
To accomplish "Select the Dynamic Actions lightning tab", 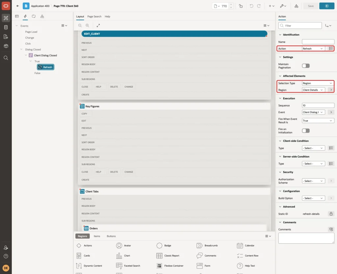I will 25,16.
